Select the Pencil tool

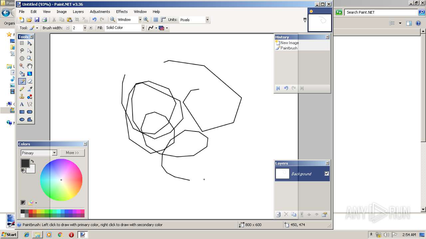click(22, 89)
